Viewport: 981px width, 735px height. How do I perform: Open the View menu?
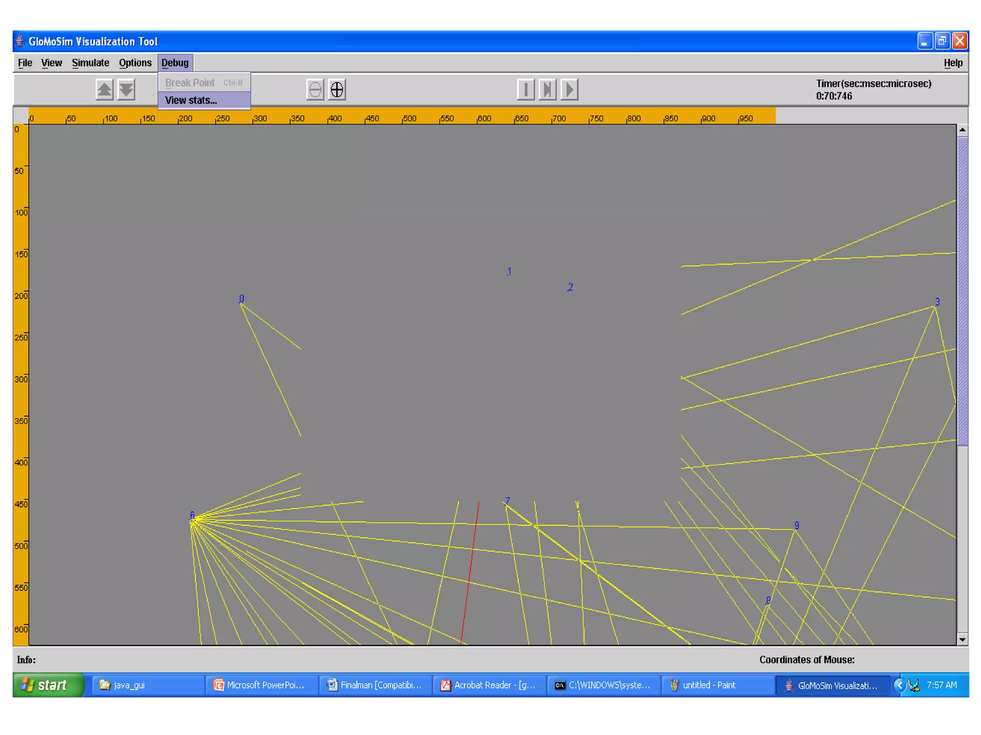(51, 63)
